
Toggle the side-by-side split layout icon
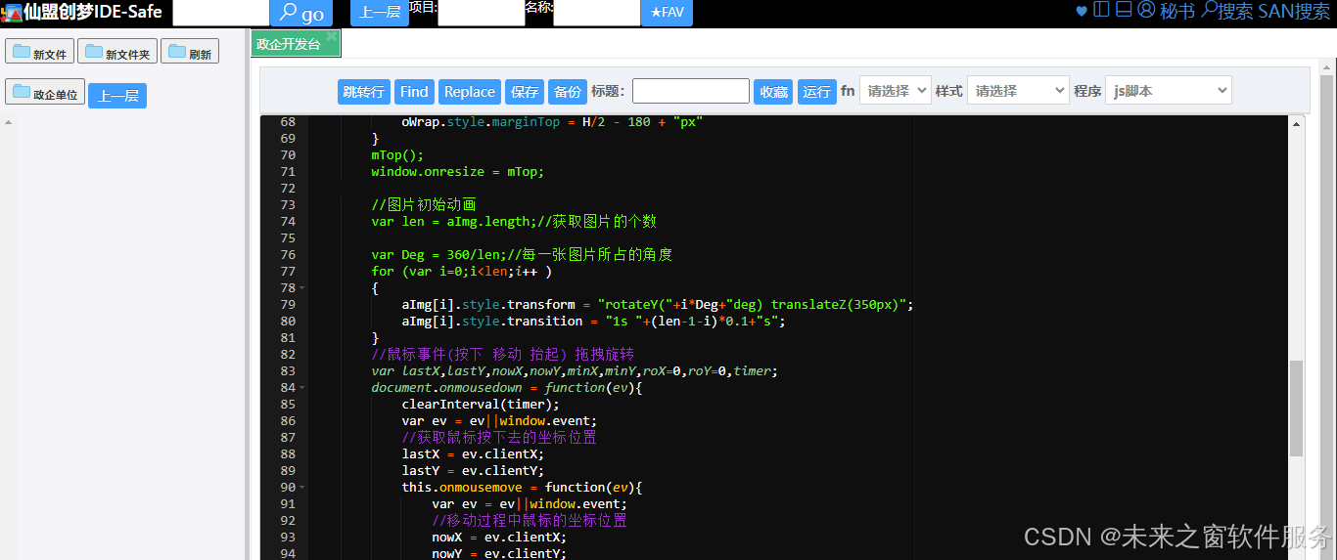click(x=1101, y=10)
